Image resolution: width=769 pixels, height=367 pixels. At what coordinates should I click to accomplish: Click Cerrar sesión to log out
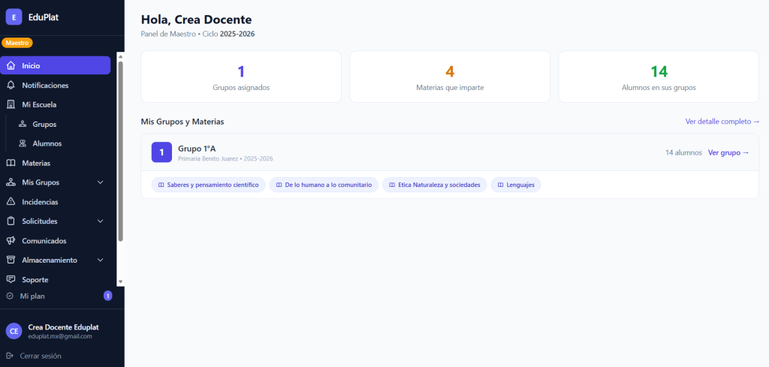41,356
